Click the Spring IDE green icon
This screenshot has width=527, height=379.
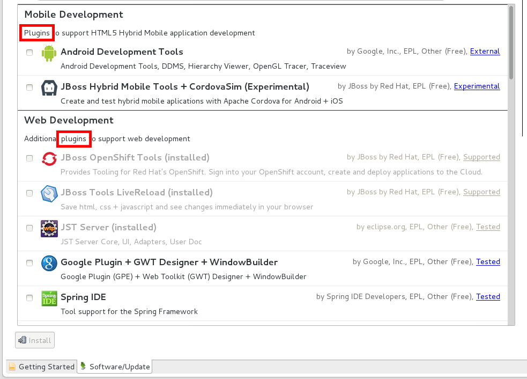[49, 298]
